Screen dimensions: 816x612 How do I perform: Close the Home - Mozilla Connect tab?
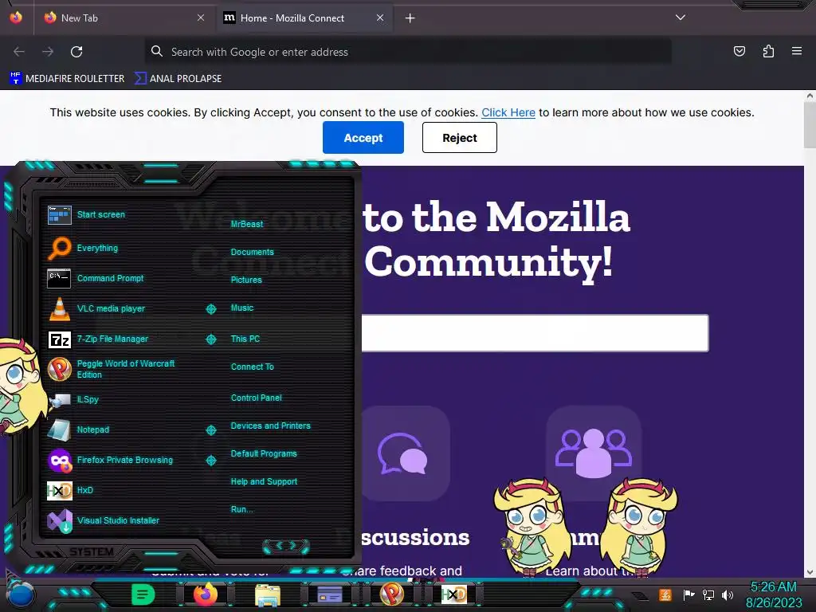[380, 18]
